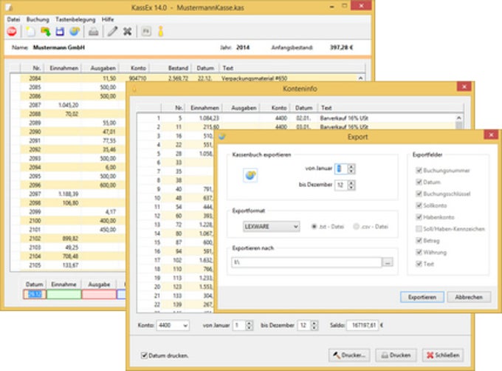Toggle the Währung export field
The width and height of the screenshot is (502, 371).
point(419,252)
